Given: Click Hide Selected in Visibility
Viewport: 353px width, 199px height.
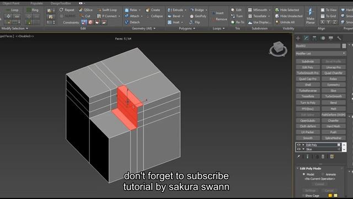Looking at the screenshot, I should click(287, 10).
